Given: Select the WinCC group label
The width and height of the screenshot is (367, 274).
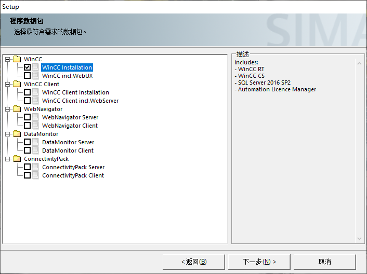Looking at the screenshot, I should pyautogui.click(x=33, y=59).
